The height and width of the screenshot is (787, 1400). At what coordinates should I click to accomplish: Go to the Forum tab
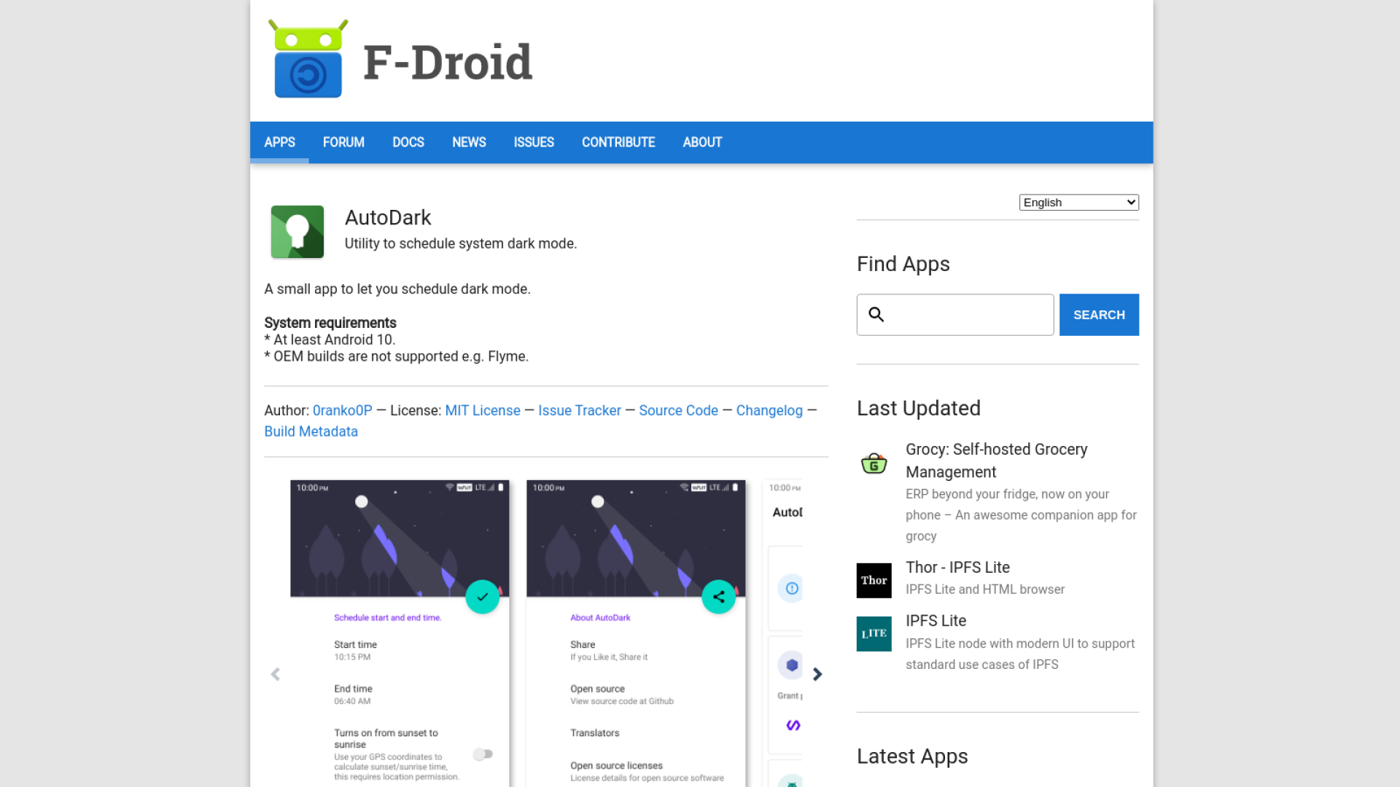343,142
